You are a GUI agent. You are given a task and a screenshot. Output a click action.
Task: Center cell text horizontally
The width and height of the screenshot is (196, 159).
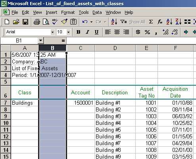[117, 32]
